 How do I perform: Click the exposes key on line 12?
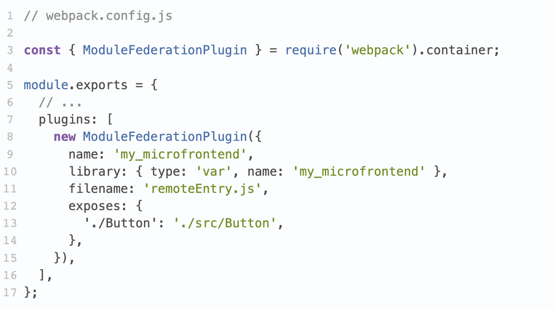point(98,206)
